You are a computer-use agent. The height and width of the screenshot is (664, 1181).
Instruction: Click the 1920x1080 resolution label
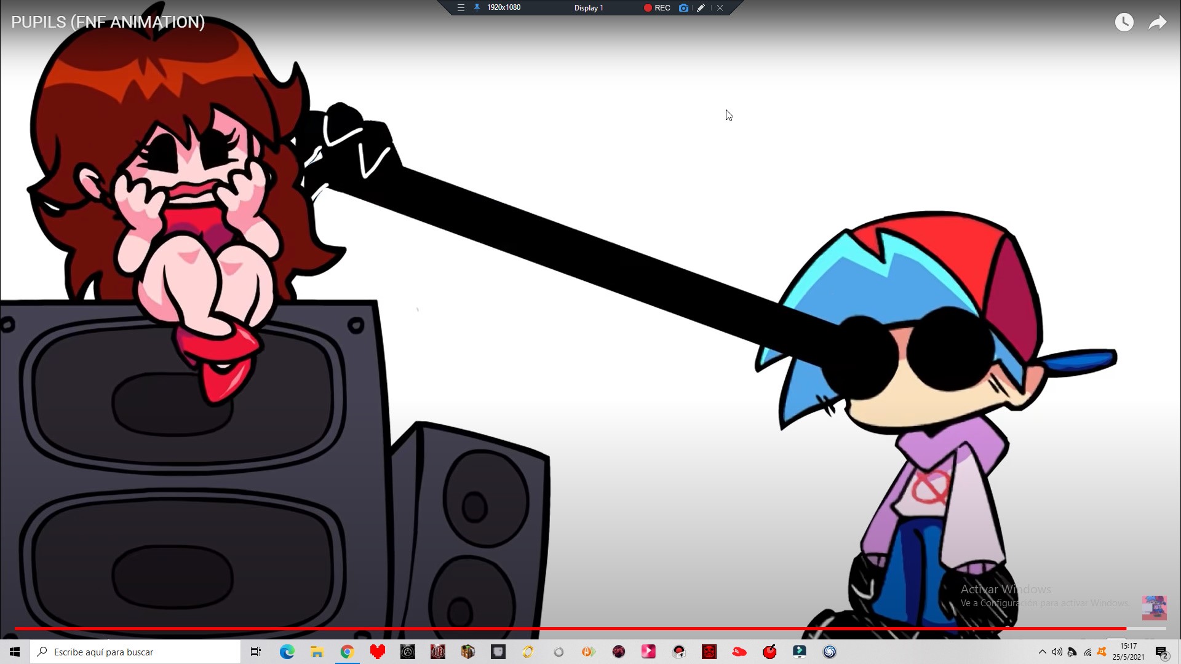pos(504,8)
